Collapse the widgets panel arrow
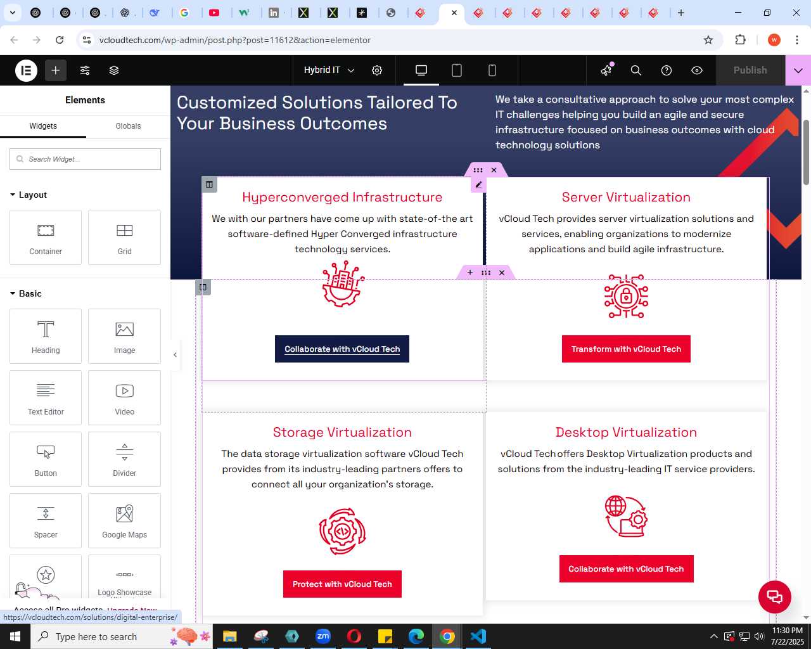This screenshot has width=811, height=649. pos(176,355)
